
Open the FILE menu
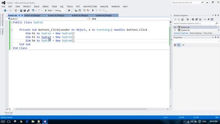pyautogui.click(x=3, y=7)
